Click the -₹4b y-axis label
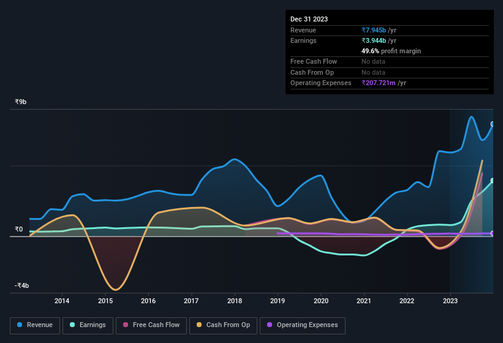Screen dimensions: 503x343 (21, 285)
